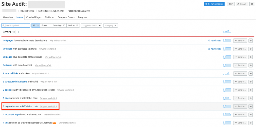Open trend graph for duplicate content issues

point(227,57)
